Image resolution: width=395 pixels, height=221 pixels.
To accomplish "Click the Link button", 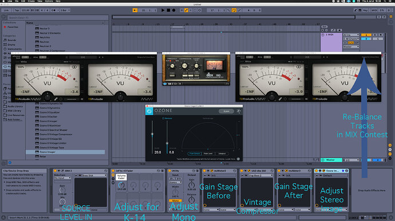I will tap(6, 10).
